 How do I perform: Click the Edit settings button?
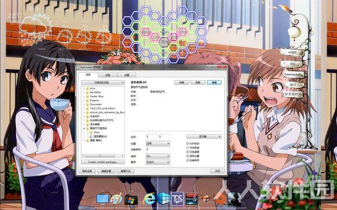[x=106, y=171]
